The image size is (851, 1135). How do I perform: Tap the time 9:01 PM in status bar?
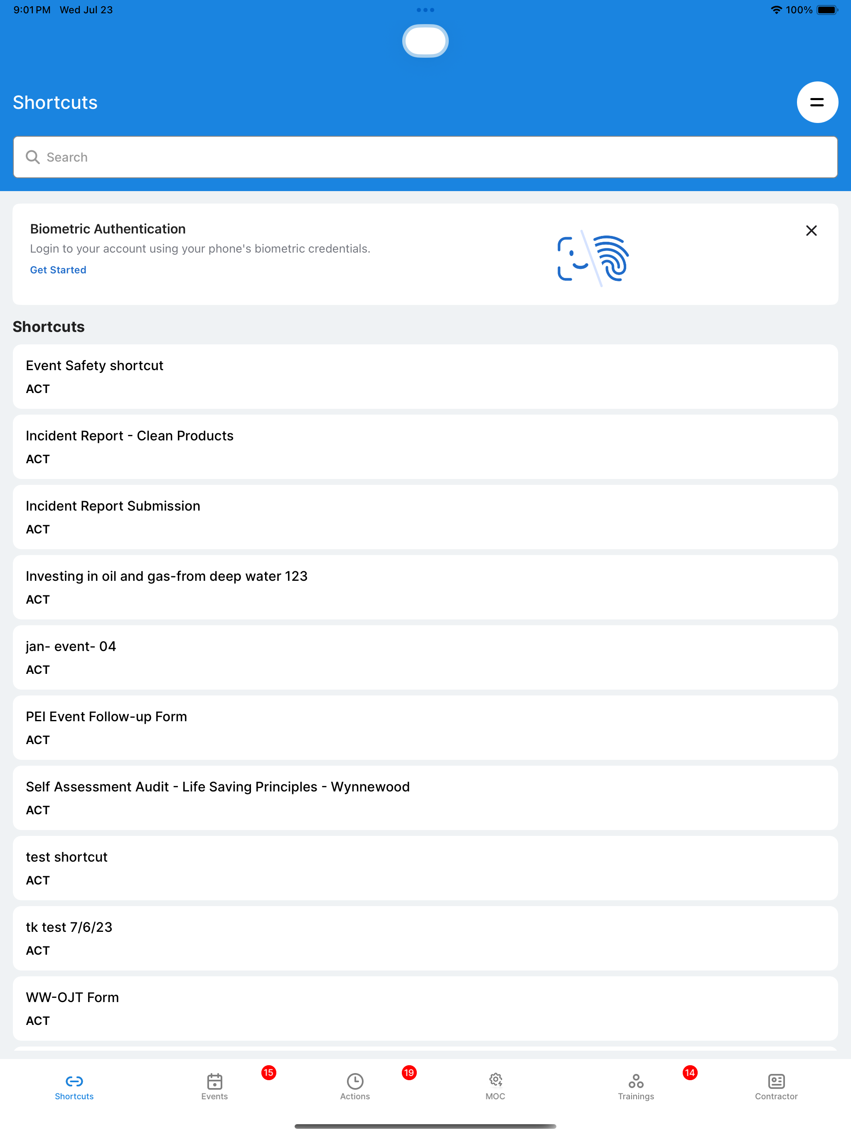coord(32,10)
